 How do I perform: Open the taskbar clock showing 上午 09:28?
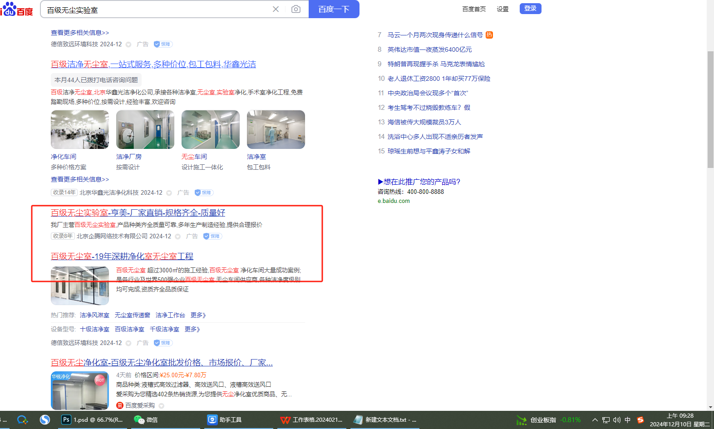(x=680, y=420)
